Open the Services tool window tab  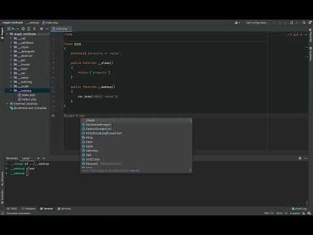(x=65, y=209)
